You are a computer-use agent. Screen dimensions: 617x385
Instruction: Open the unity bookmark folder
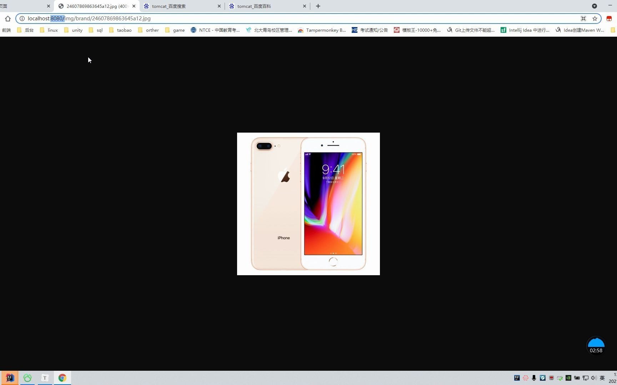(x=73, y=30)
